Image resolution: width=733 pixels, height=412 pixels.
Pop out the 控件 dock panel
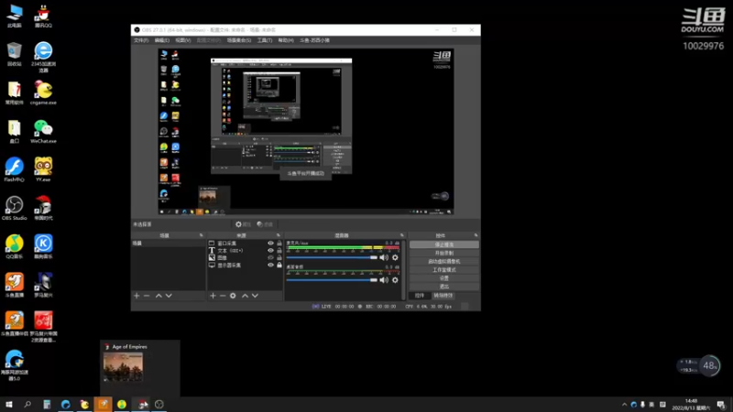click(x=476, y=235)
